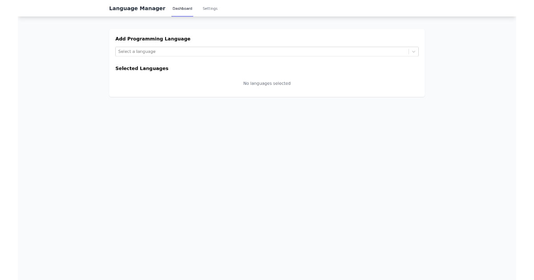Navigate to Settings in the top navigation
The width and height of the screenshot is (534, 280).
click(210, 8)
